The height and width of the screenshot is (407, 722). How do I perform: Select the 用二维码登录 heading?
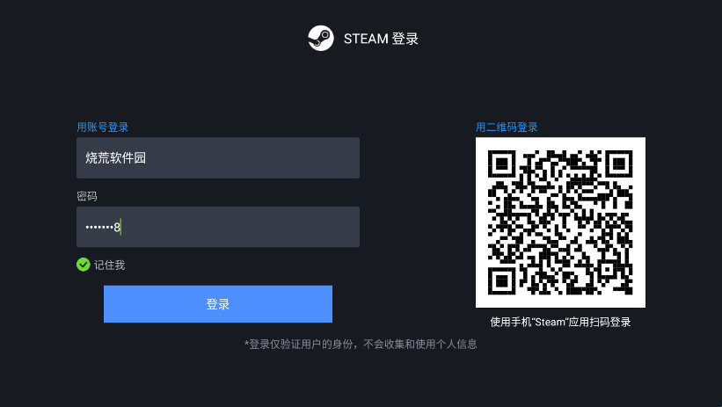[507, 127]
